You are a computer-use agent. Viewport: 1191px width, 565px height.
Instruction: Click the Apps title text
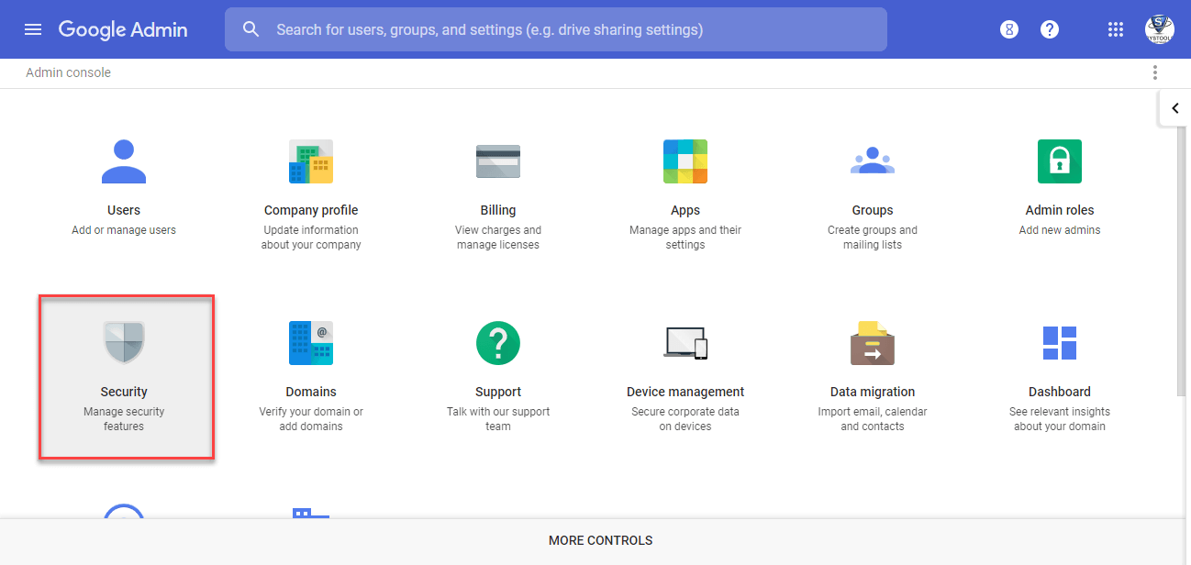(x=685, y=210)
